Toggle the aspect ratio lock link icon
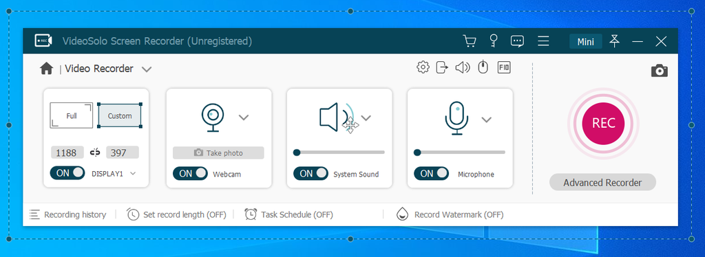Viewport: 705px width, 257px height. pyautogui.click(x=95, y=153)
